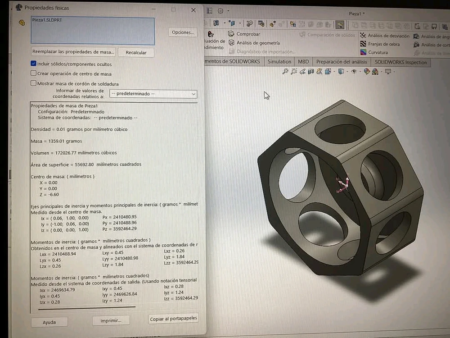This screenshot has width=450, height=338.
Task: Enable Crear operación de centro de masa
Action: (x=34, y=73)
